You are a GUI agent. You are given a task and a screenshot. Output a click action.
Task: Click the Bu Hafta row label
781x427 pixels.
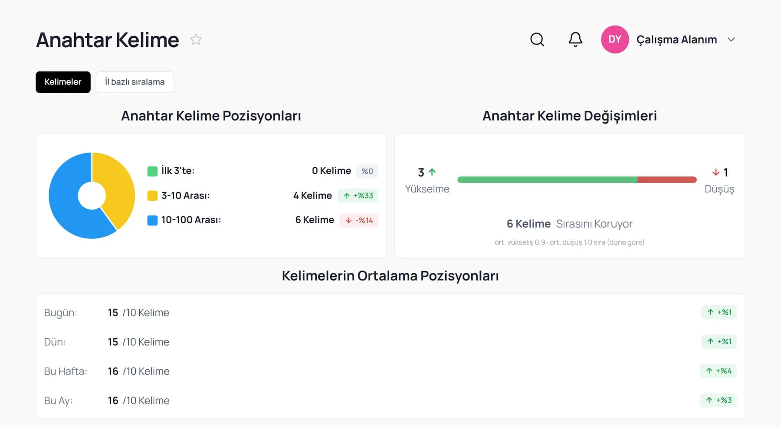pos(66,371)
